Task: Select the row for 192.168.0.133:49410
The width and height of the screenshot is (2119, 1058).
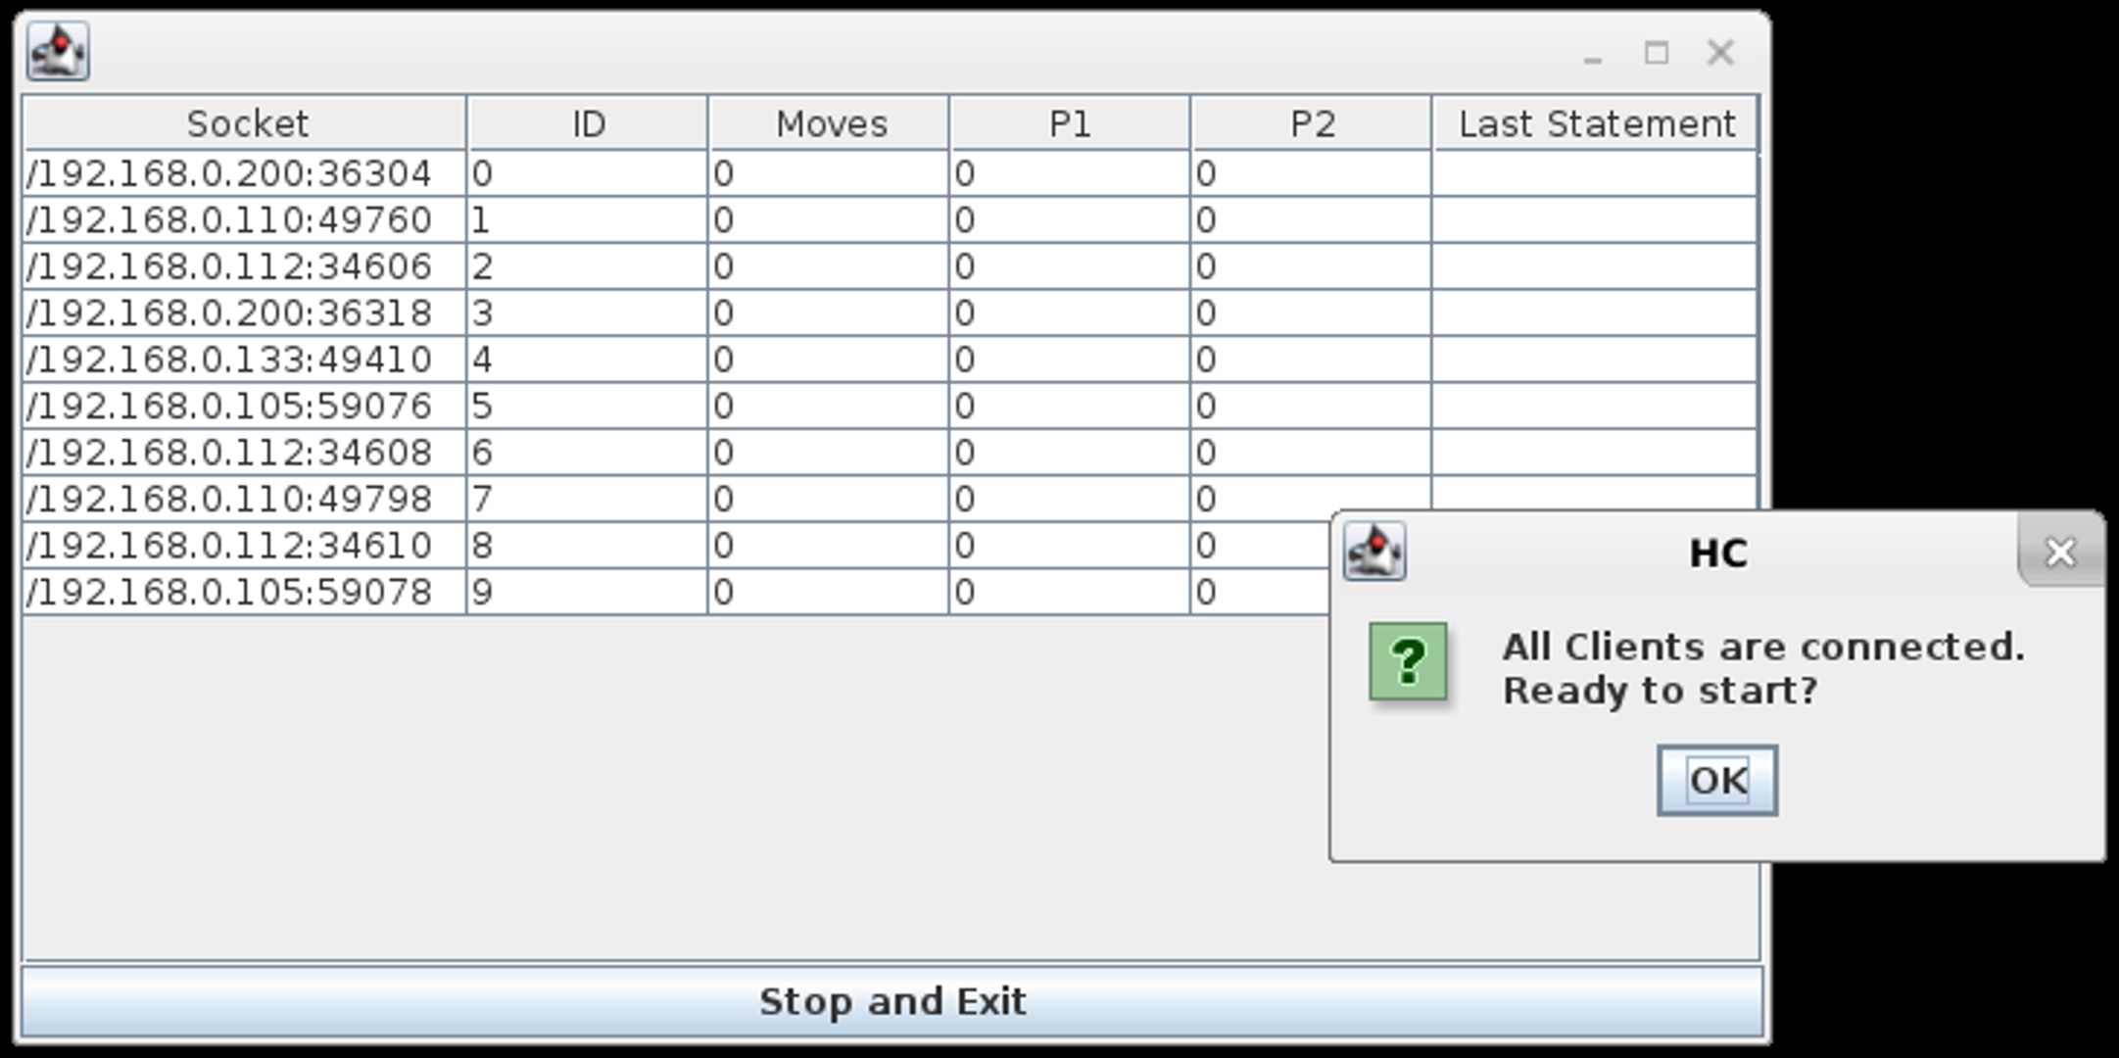Action: tap(230, 360)
